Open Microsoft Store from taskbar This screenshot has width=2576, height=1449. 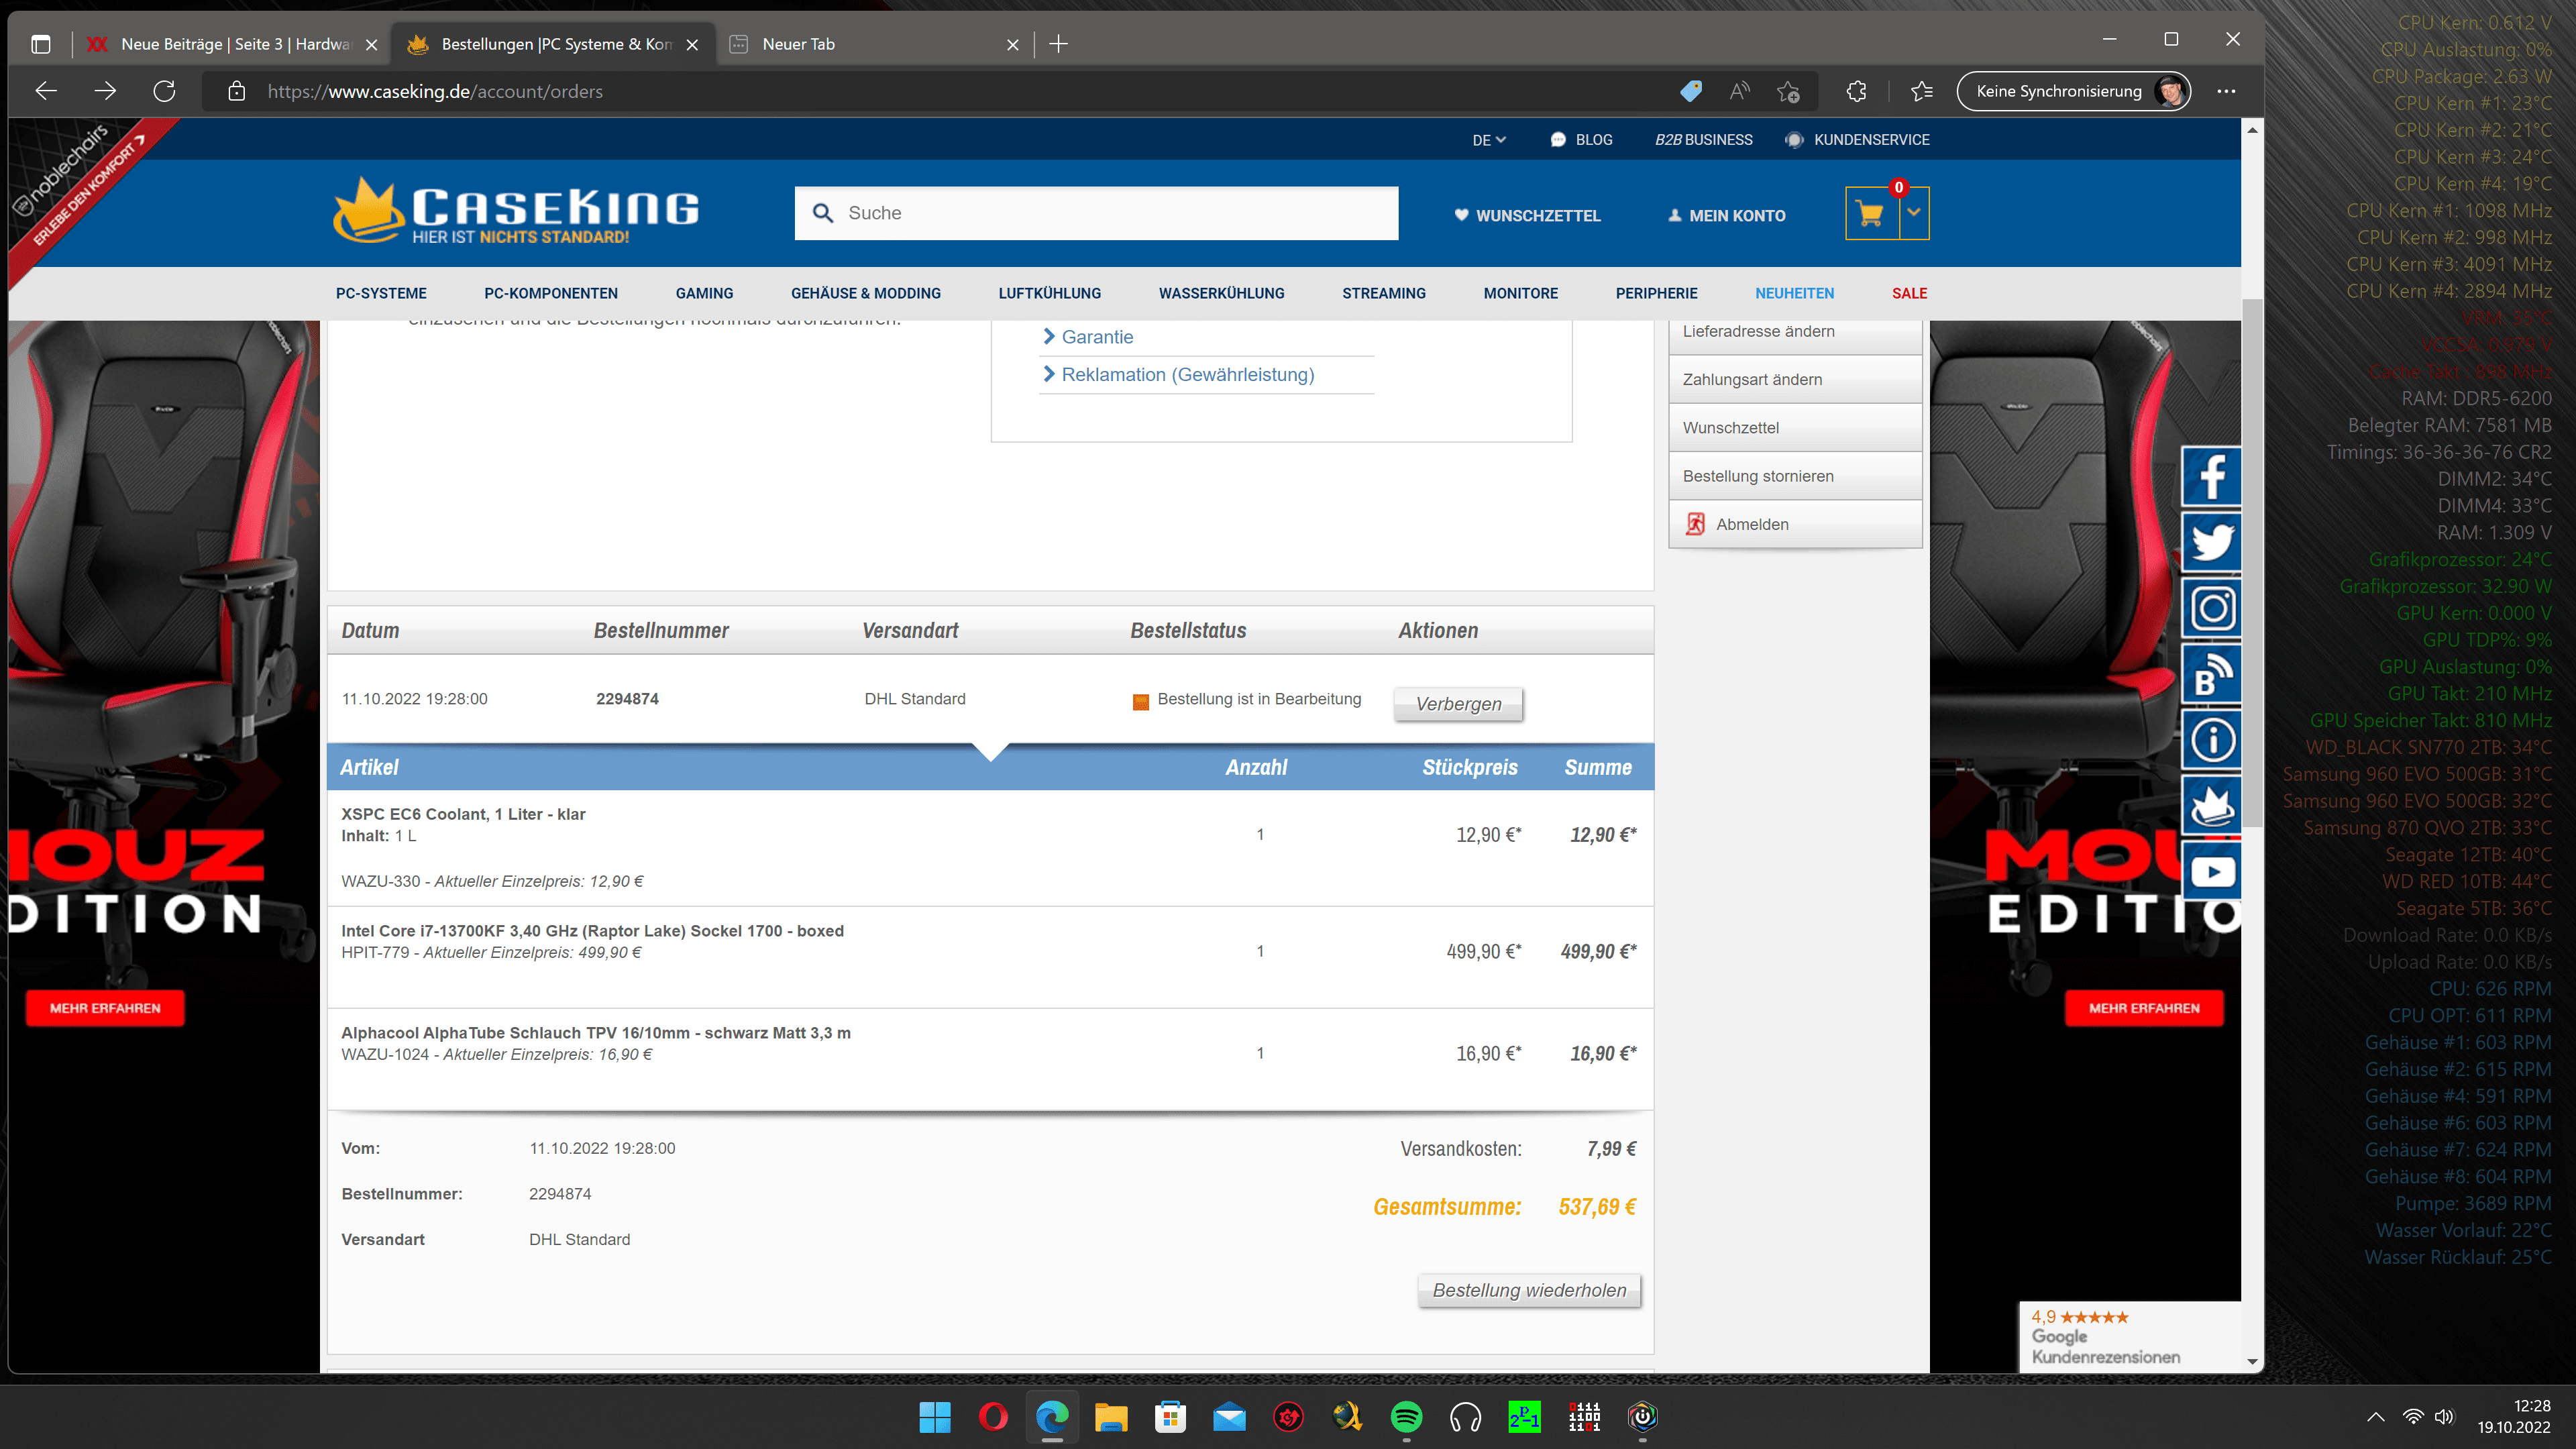click(x=1170, y=1416)
